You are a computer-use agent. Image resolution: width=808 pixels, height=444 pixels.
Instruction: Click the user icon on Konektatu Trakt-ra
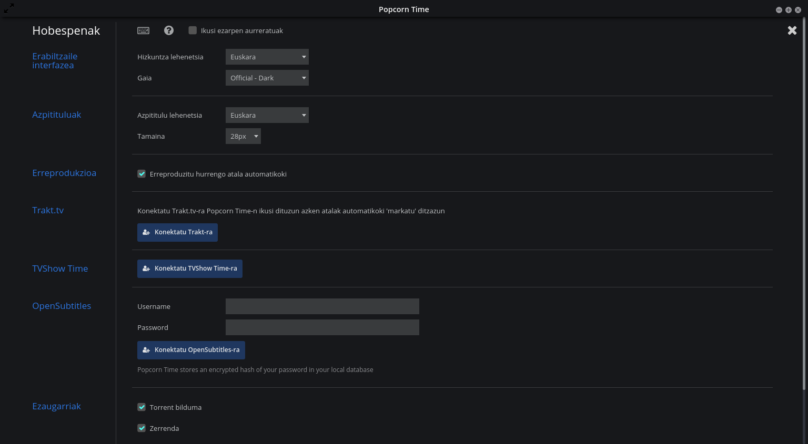coord(146,232)
